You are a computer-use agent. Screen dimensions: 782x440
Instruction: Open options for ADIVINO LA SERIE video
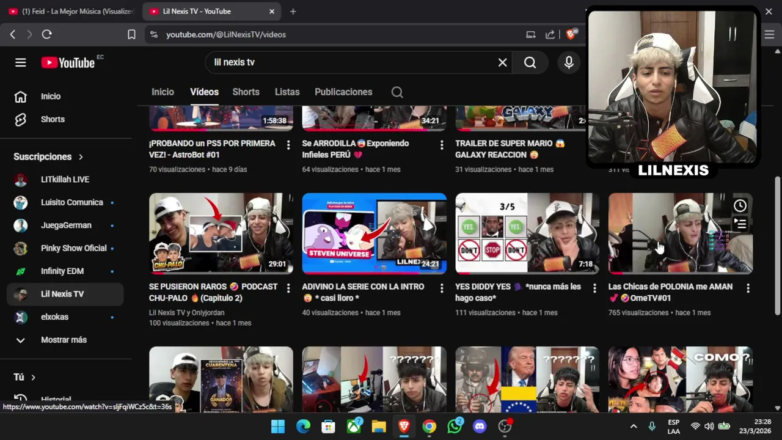point(441,288)
